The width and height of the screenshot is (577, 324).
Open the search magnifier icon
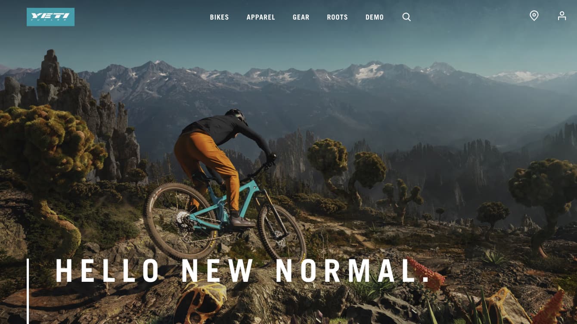tap(406, 17)
